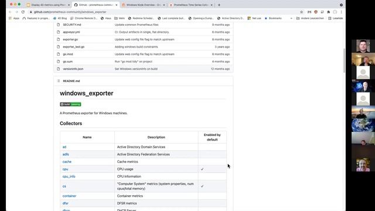The height and width of the screenshot is (211, 375).
Task: Switch to the Prometheus Time Series tab
Action: click(190, 5)
